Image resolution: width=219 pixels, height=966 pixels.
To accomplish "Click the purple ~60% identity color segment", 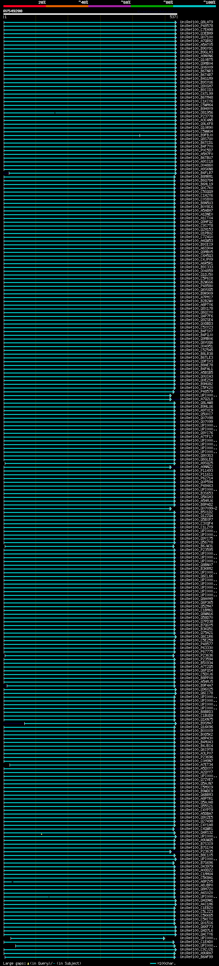I will click(x=110, y=6).
